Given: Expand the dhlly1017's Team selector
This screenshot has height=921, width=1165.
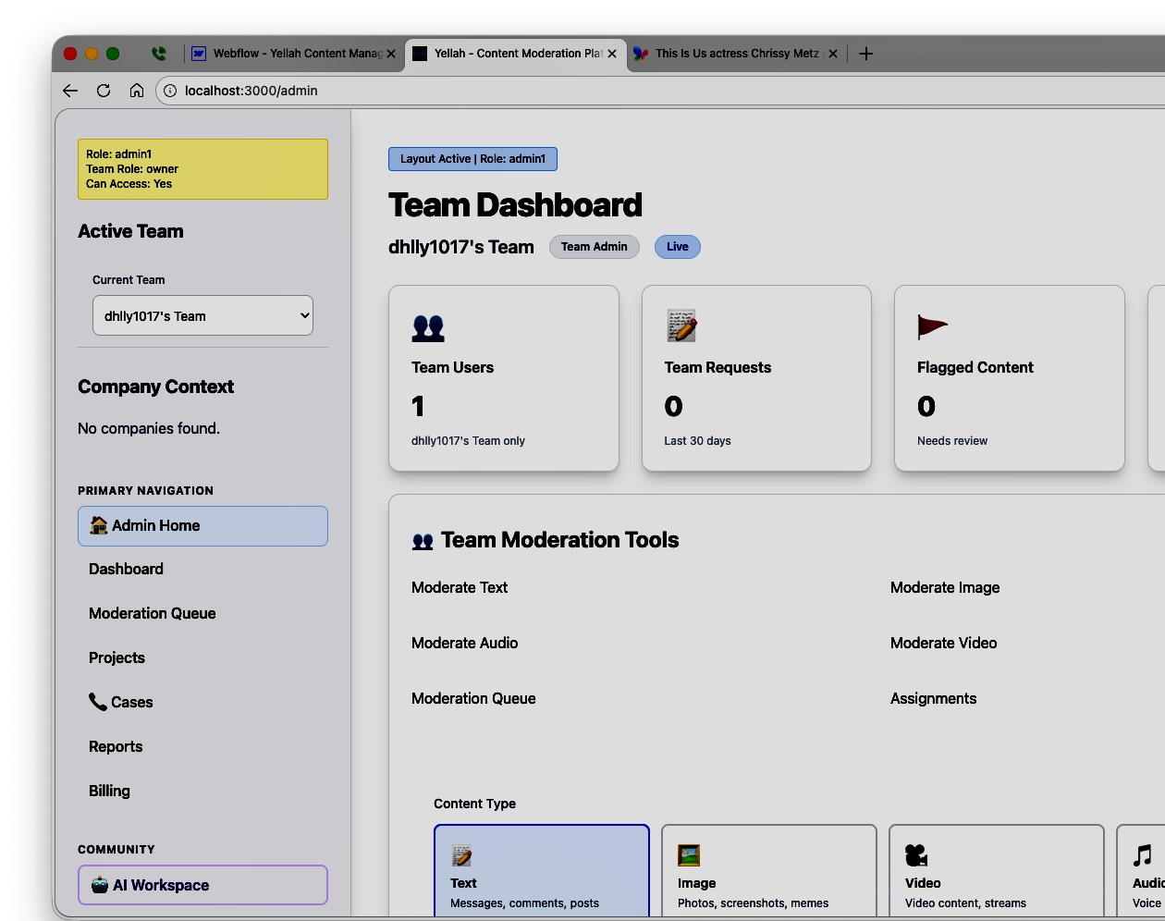Looking at the screenshot, I should click(x=202, y=315).
